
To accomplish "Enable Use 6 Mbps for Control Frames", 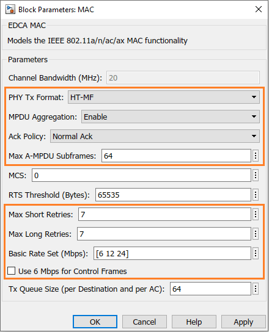I will point(11,271).
